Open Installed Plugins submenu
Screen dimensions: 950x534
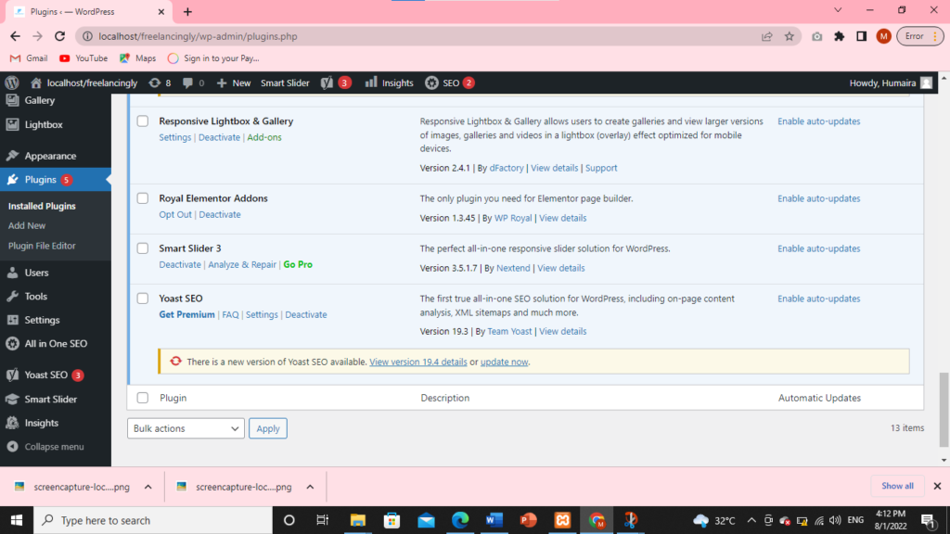click(x=42, y=206)
